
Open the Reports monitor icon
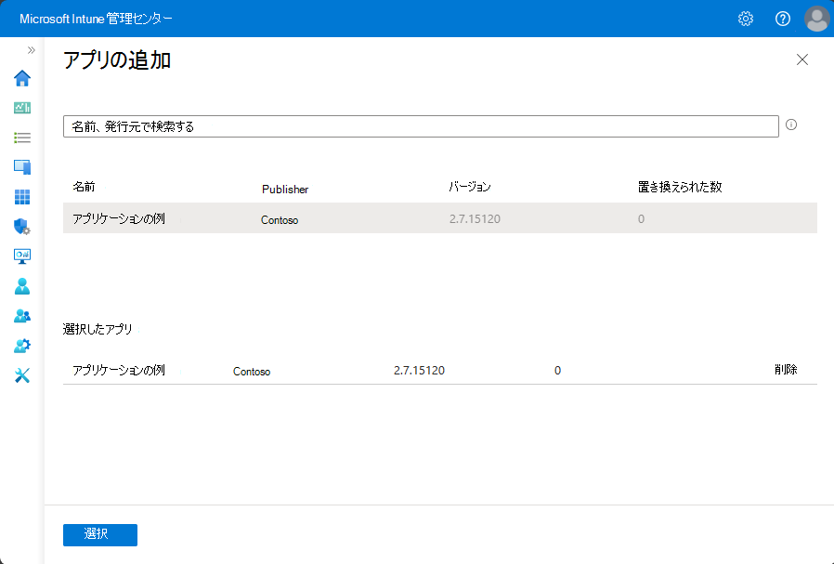tap(22, 256)
